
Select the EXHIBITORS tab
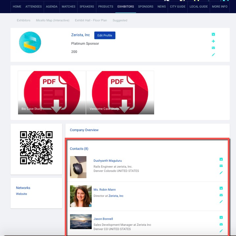tap(126, 7)
